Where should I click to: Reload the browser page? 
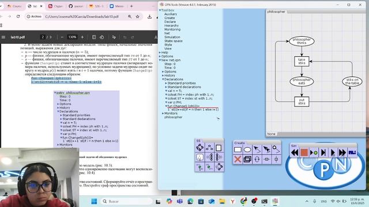pyautogui.click(x=18, y=17)
